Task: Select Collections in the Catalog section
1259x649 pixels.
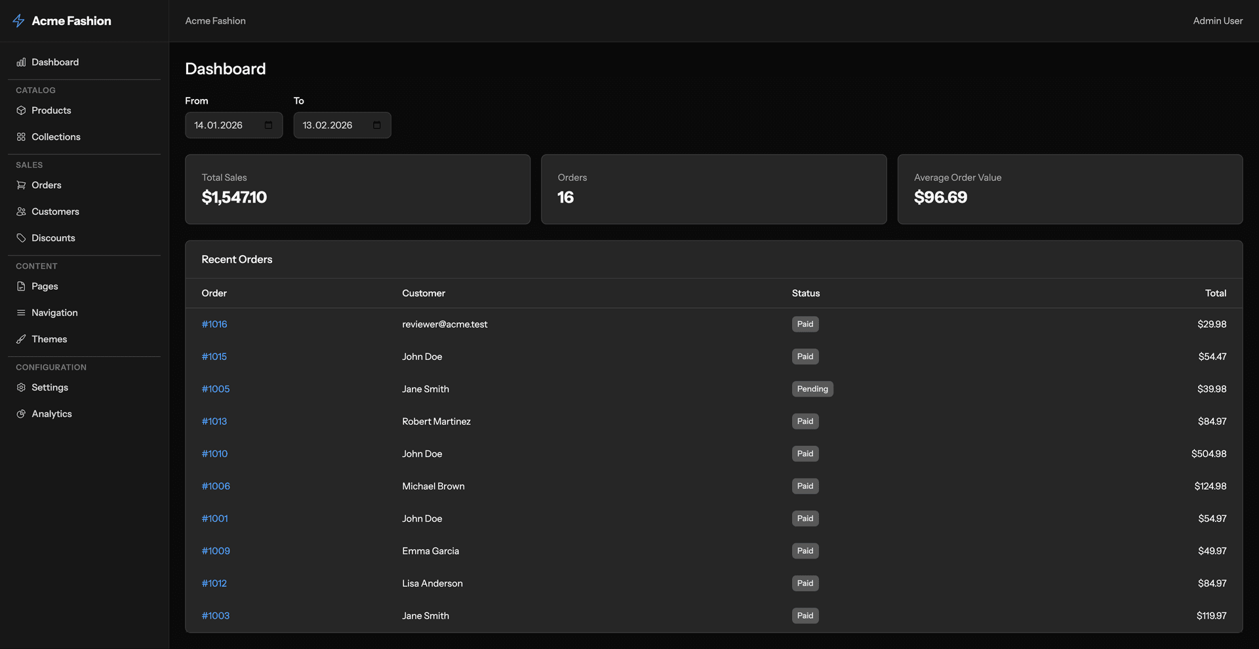Action: 56,136
